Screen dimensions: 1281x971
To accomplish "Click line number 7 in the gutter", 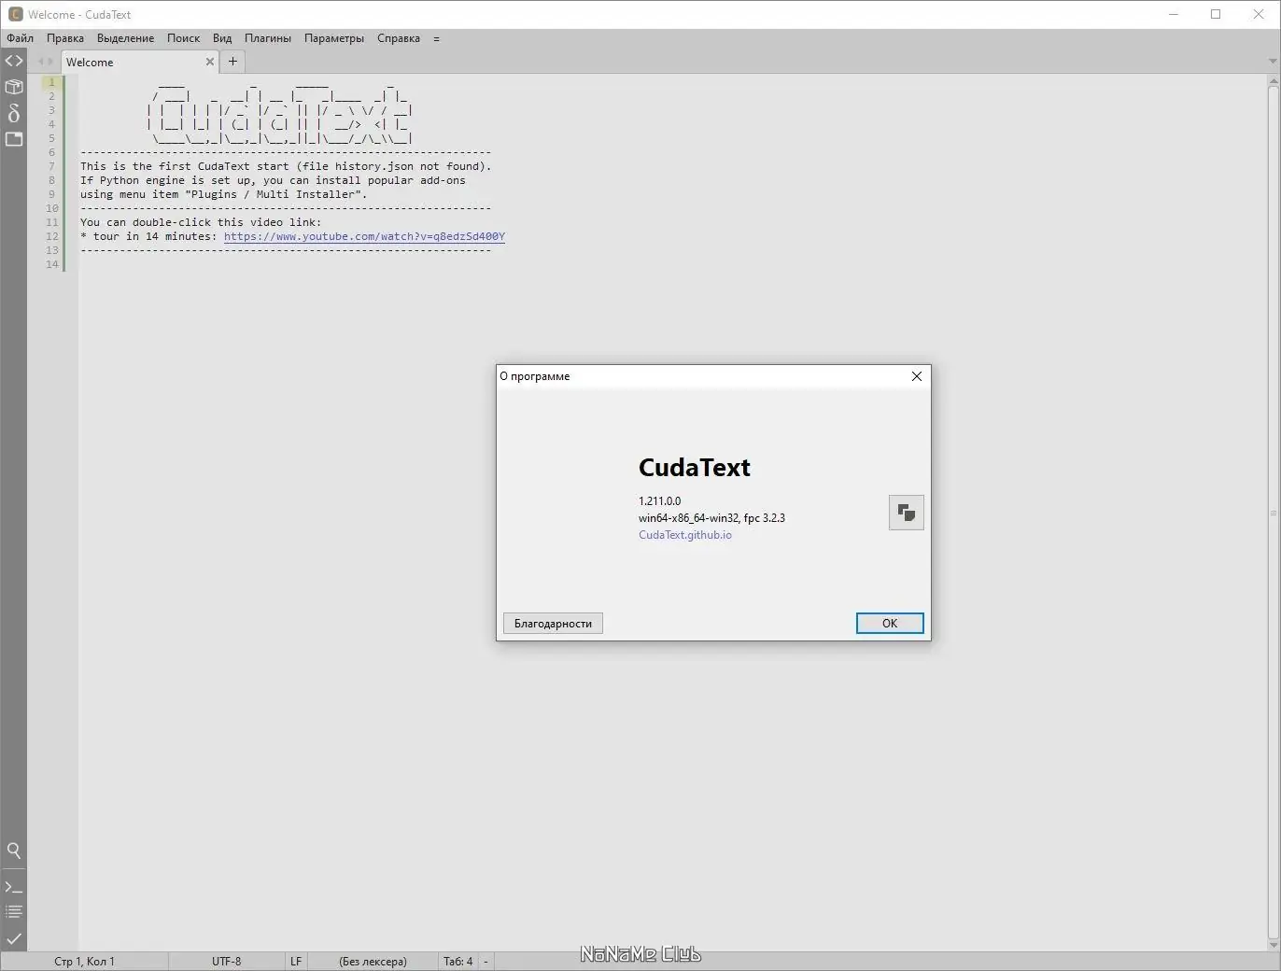I will click(52, 166).
